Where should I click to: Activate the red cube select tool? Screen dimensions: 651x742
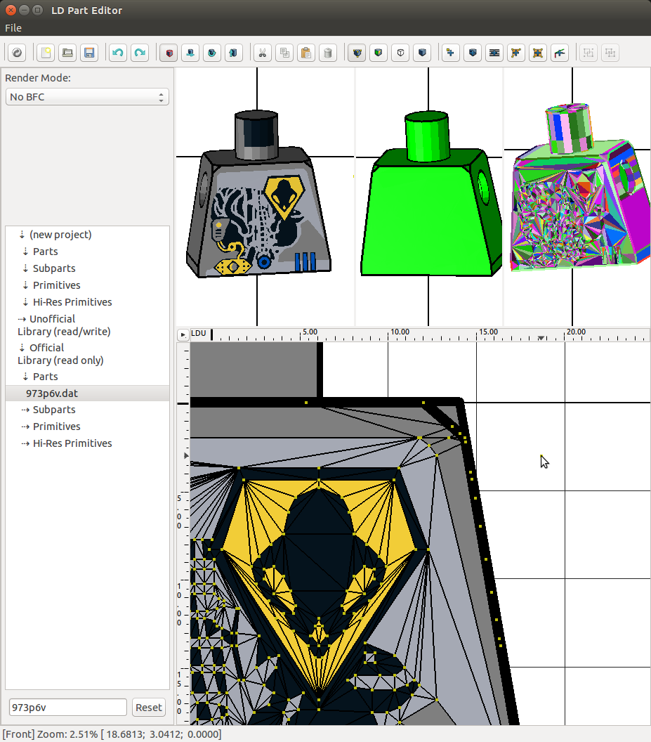(169, 53)
